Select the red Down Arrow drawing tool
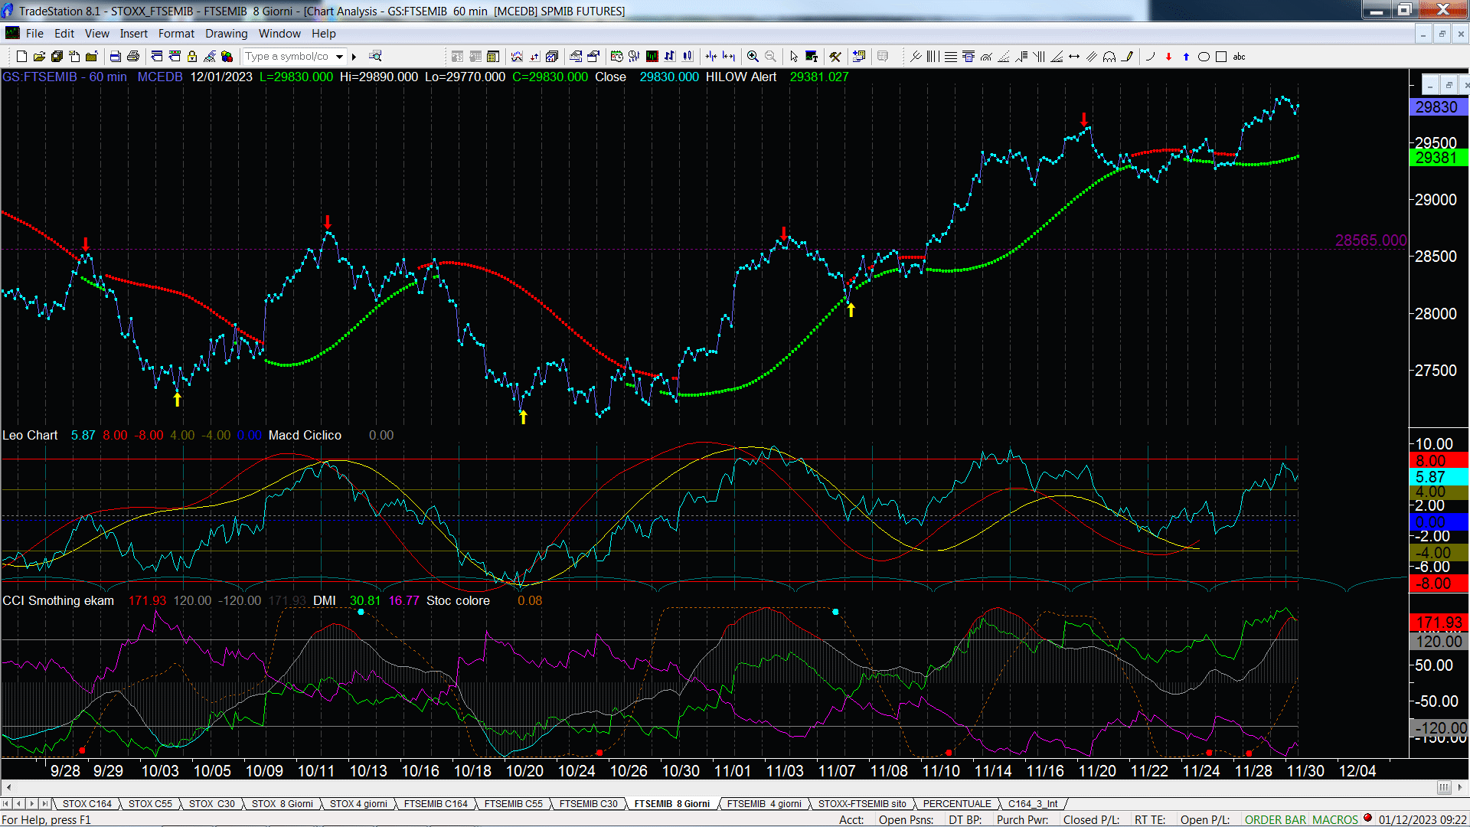This screenshot has height=827, width=1470. tap(1168, 57)
